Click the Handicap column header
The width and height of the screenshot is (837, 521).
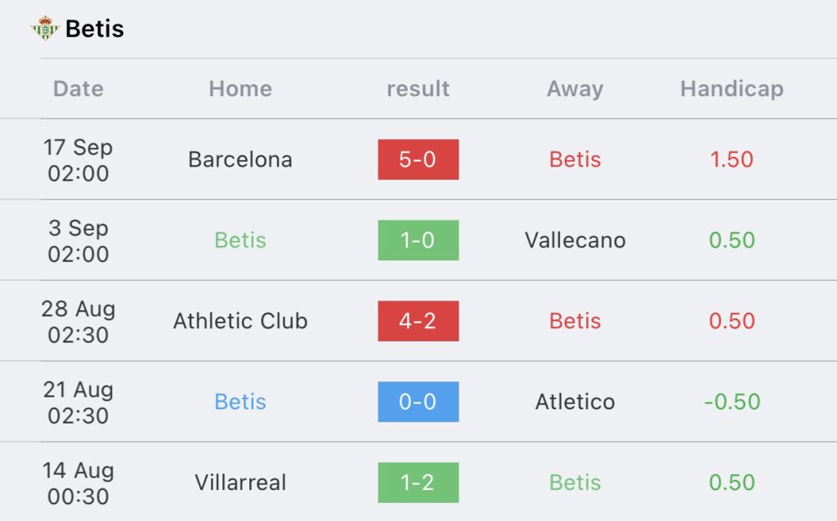732,88
